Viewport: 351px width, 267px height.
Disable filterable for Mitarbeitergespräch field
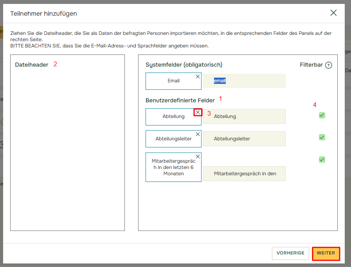pos(322,160)
